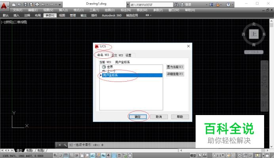Open the 修改(M) menu

coord(142,10)
